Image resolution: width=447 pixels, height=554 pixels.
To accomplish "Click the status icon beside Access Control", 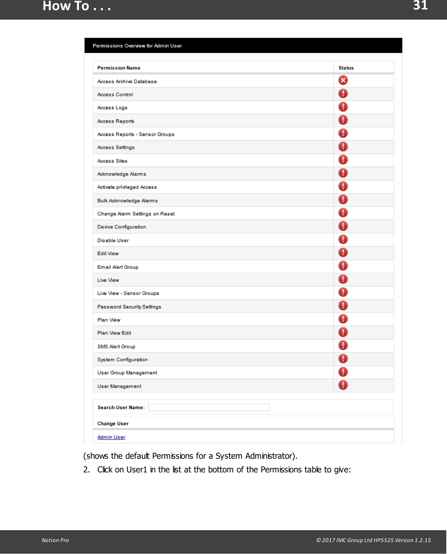I will tap(343, 94).
